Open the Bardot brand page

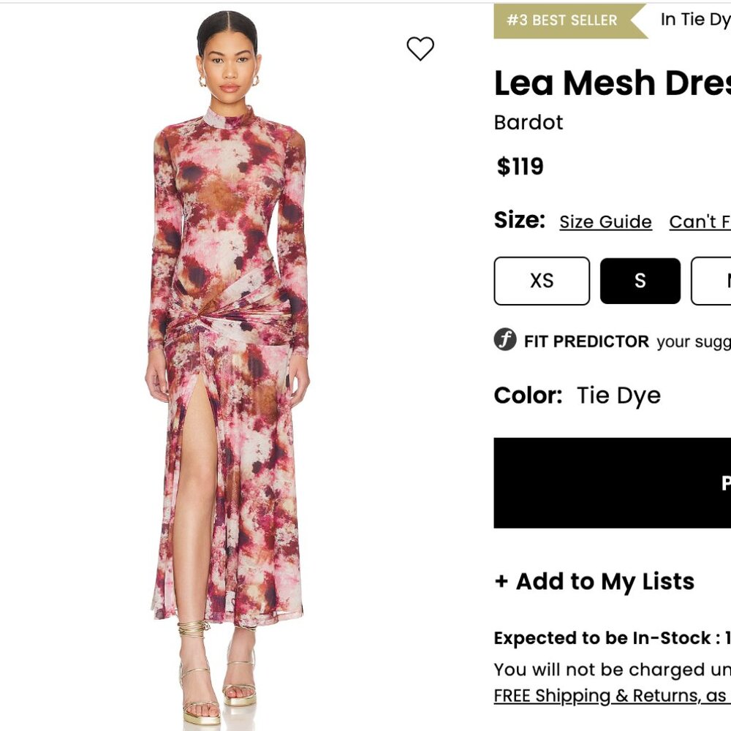(529, 123)
